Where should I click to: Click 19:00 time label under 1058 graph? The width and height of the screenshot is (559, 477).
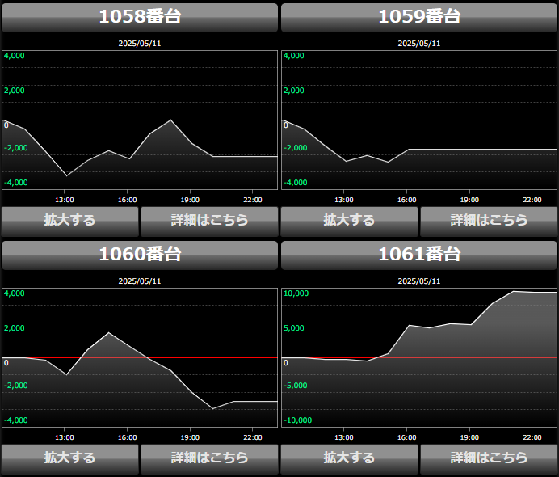[190, 200]
